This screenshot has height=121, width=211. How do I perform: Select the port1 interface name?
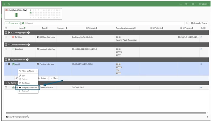tap(17, 64)
